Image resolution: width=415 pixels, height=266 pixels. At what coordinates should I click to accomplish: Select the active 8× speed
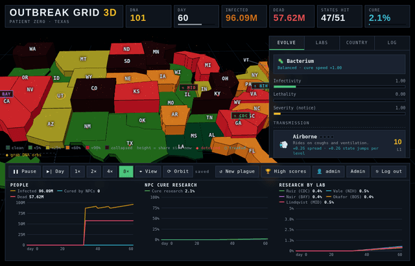click(x=126, y=171)
